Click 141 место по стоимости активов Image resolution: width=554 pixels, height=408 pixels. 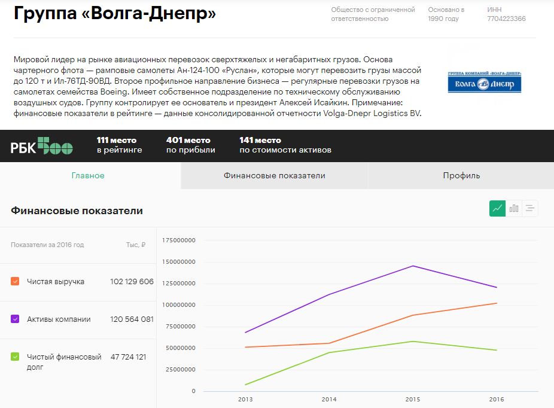pyautogui.click(x=285, y=145)
